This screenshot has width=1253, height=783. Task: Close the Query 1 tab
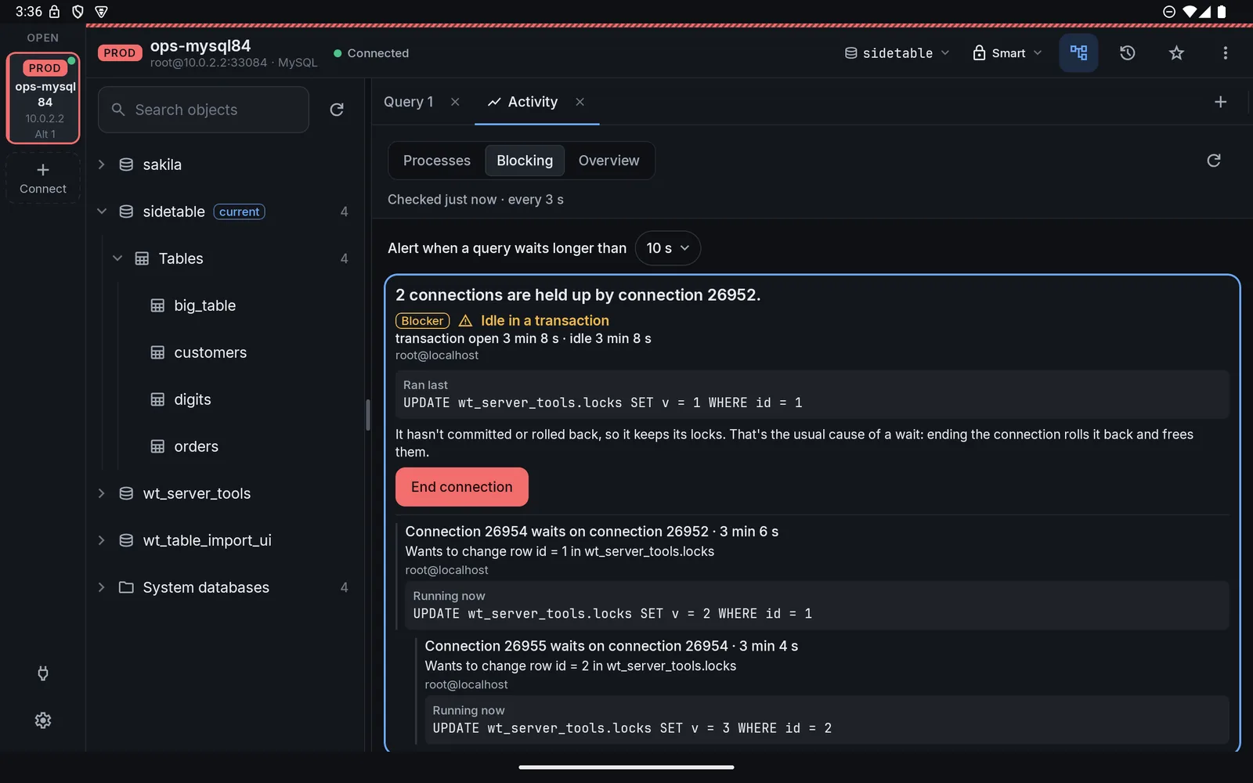(455, 102)
